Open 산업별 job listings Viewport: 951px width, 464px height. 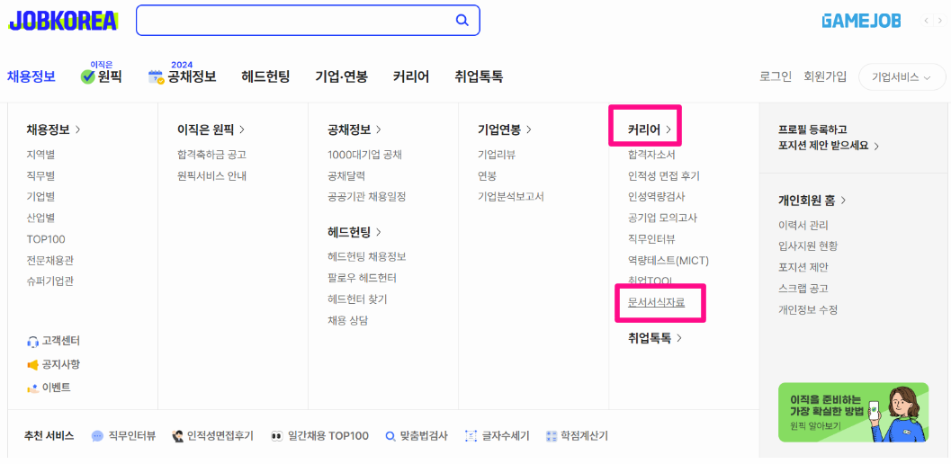[40, 217]
